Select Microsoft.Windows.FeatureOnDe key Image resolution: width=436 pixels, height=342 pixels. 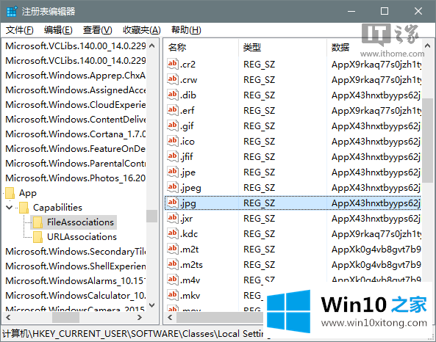tap(75, 149)
